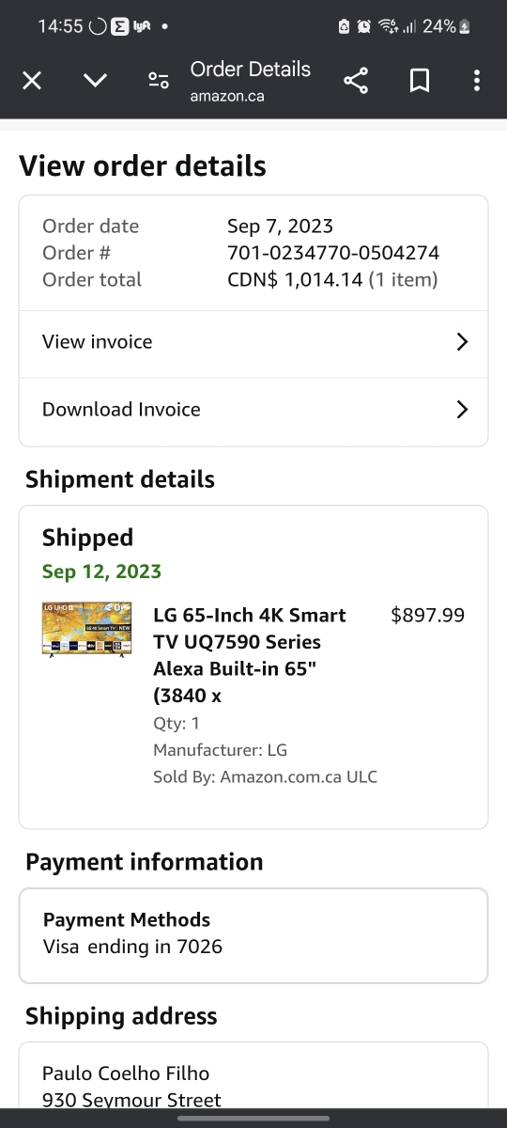The image size is (507, 1128).
Task: Tap the LG TV product thumbnail
Action: pyautogui.click(x=86, y=629)
